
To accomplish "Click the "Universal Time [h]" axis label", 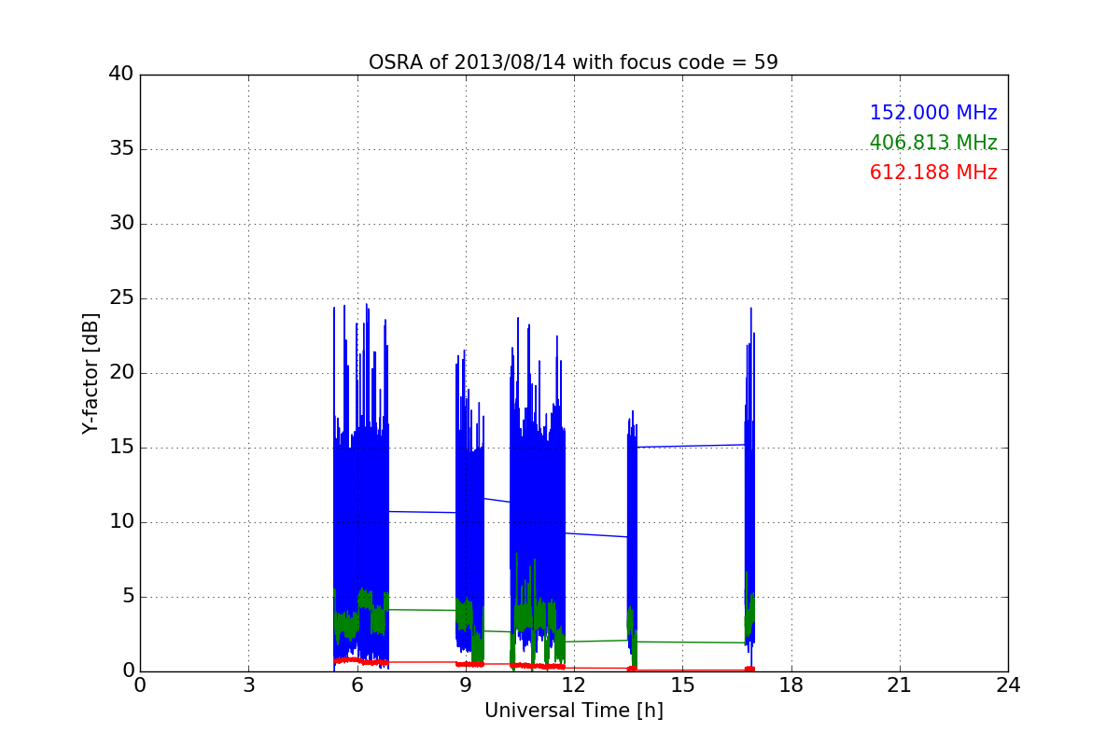I will pyautogui.click(x=574, y=711).
